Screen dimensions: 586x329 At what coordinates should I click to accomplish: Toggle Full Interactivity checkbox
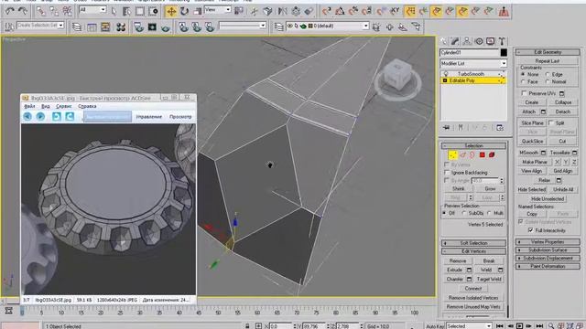[x=530, y=230]
